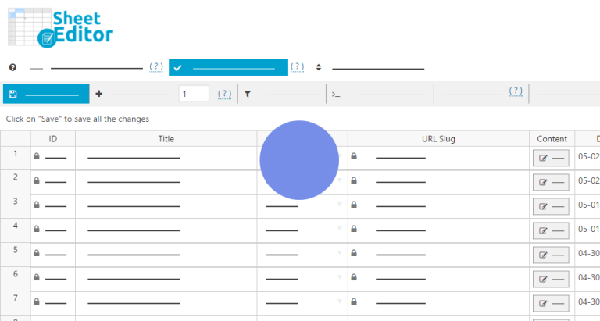Expand the row 4 dropdown arrow before URL Slug
This screenshot has height=321, width=600.
point(339,228)
